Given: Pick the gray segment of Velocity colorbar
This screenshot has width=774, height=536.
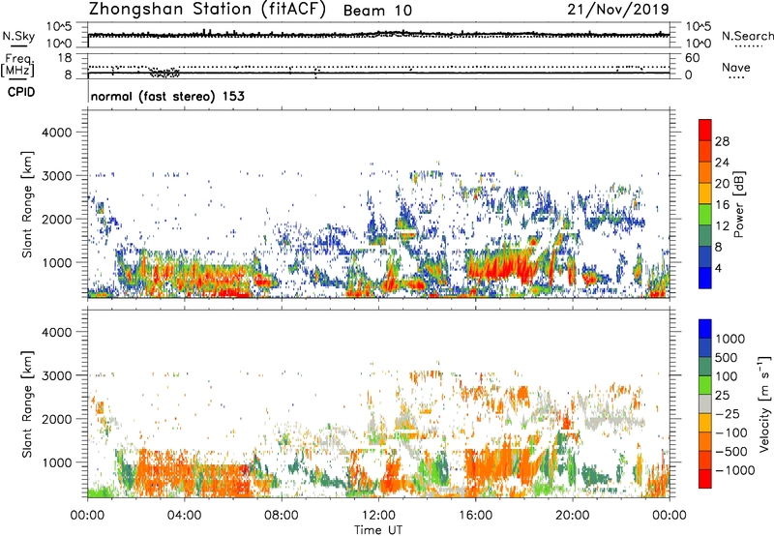Looking at the screenshot, I should (705, 407).
